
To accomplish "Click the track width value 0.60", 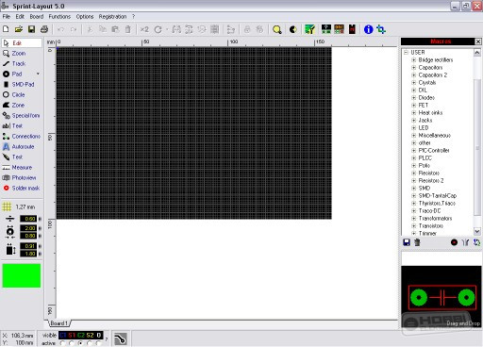I will [x=28, y=219].
